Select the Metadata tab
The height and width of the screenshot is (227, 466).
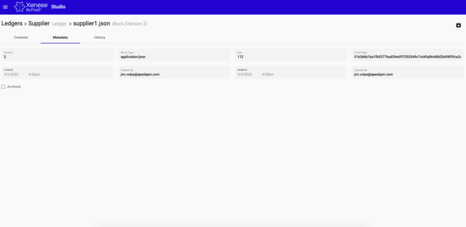[60, 37]
